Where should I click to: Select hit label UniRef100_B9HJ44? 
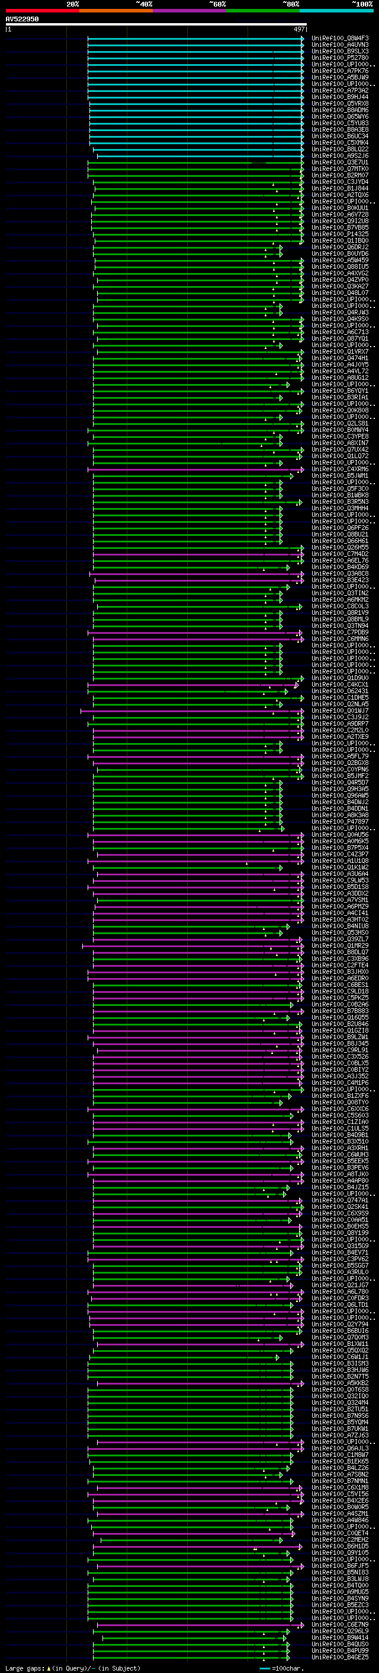coord(340,97)
